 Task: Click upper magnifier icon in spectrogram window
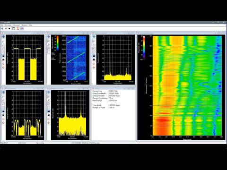click(x=49, y=41)
